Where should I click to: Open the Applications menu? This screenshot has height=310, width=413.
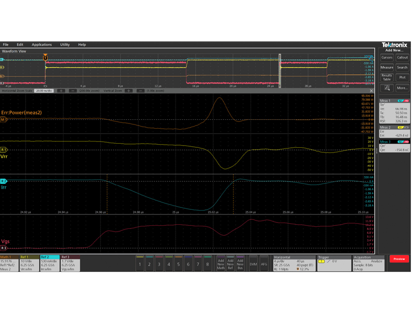click(x=42, y=45)
